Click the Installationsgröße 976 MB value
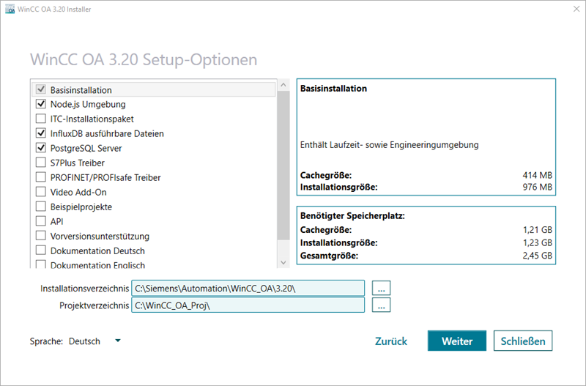 (x=538, y=187)
